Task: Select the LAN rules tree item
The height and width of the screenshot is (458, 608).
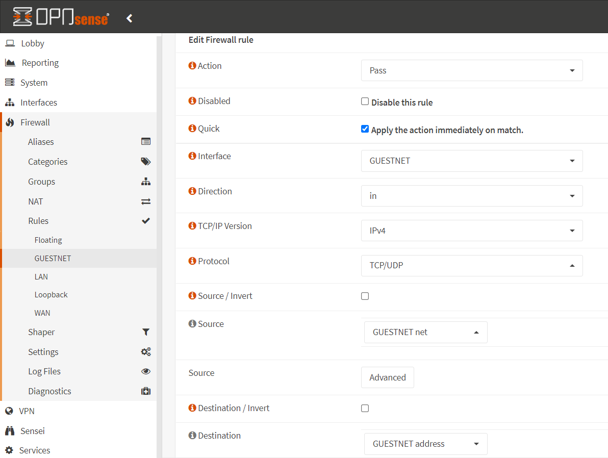Action: (41, 276)
